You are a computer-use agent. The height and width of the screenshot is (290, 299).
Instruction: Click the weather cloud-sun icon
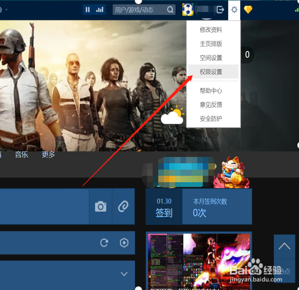[x=173, y=115]
